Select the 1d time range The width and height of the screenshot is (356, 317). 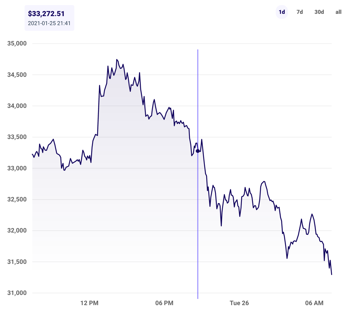point(281,12)
